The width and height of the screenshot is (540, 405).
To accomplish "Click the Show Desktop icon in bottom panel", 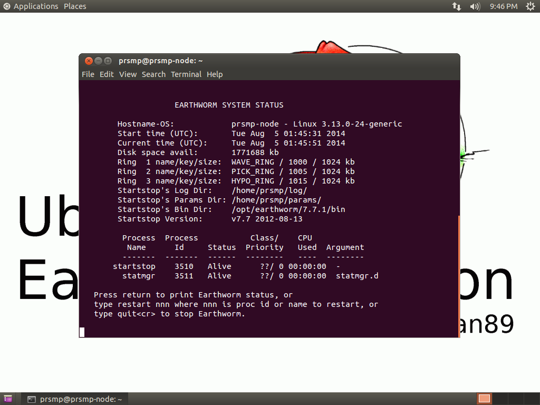I will tap(8, 399).
